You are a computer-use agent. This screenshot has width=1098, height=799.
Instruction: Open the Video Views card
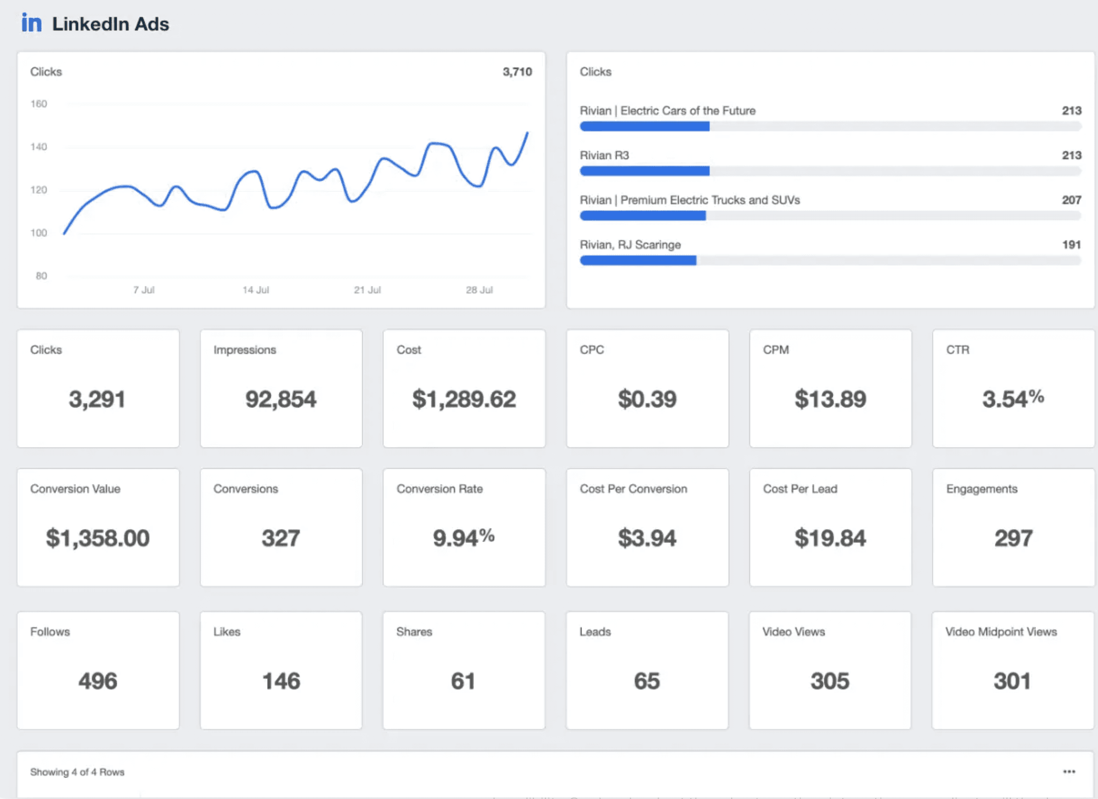tap(830, 670)
